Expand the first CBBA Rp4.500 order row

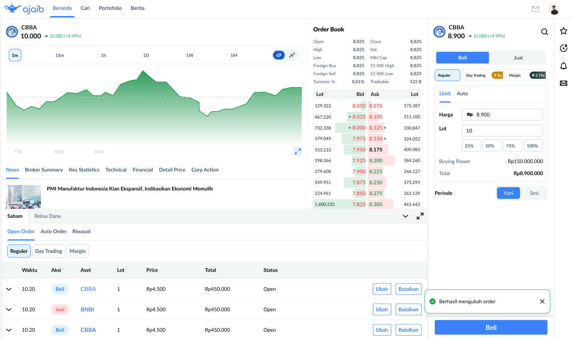(9, 289)
